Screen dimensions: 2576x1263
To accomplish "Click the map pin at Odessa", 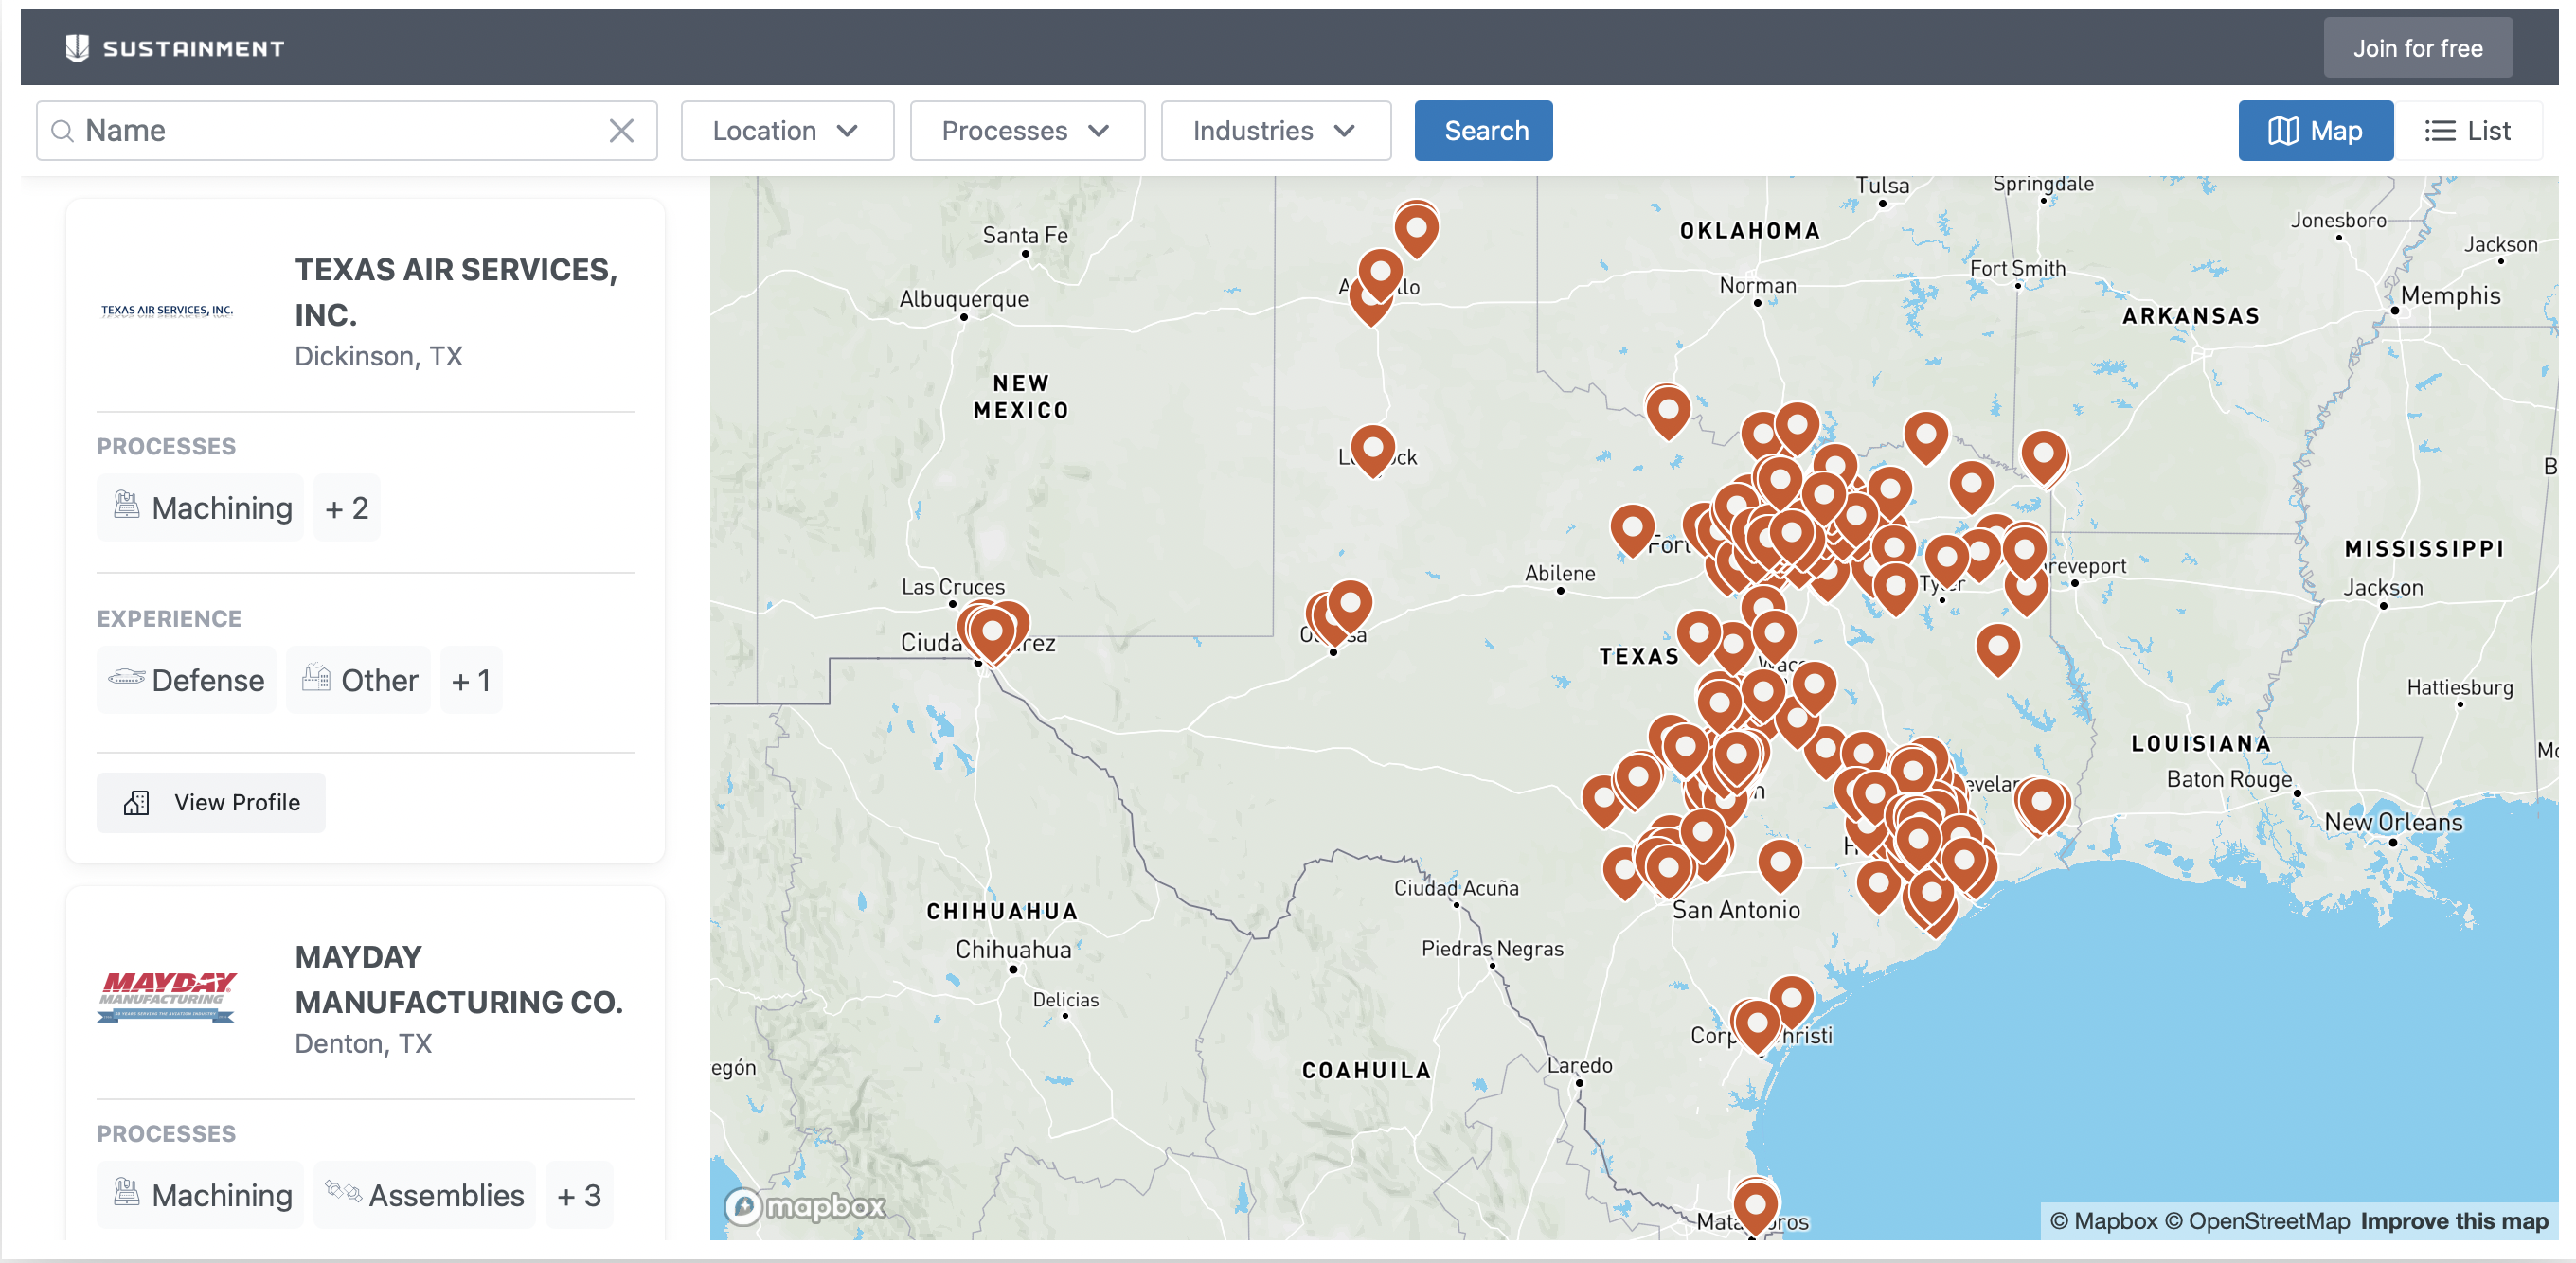I will coord(1349,605).
